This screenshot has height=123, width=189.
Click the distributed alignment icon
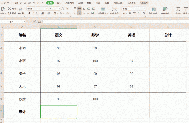[92, 13]
